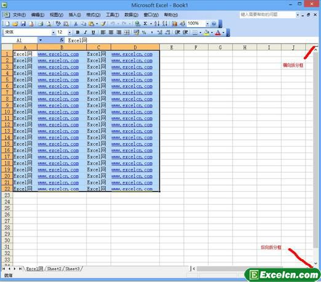Click the Select All corner button
This screenshot has width=321, height=282.
(7, 47)
